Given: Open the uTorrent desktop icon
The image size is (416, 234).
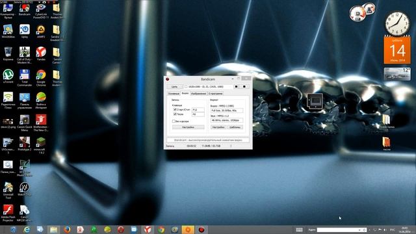Looking at the screenshot, I should click(8, 76).
